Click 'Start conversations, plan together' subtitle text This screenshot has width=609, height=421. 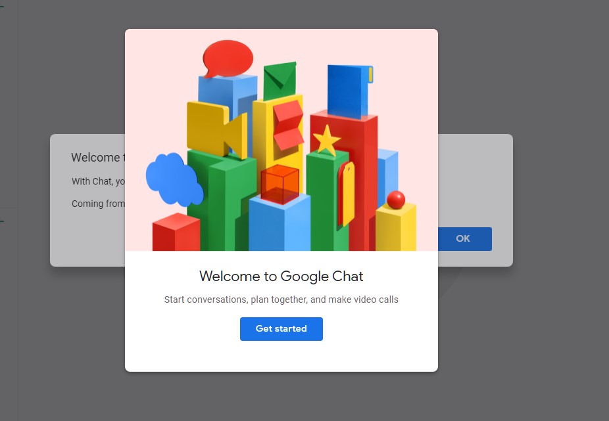(x=281, y=299)
